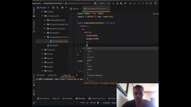This screenshot has width=191, height=107.
Task: Expand the features folder
Action: (42, 50)
